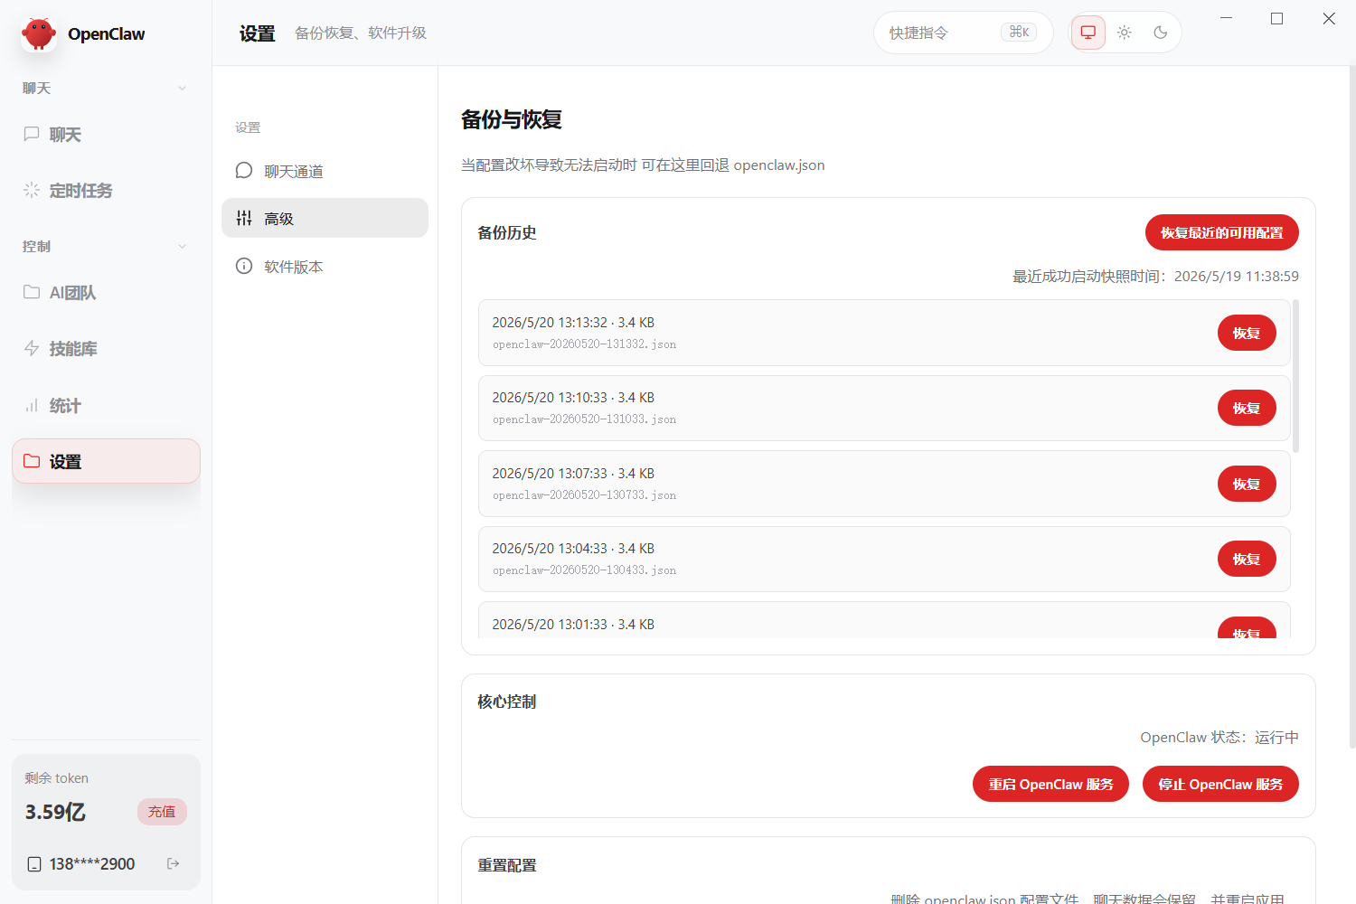Restore backup from 13:07:33
1356x904 pixels.
[1247, 484]
